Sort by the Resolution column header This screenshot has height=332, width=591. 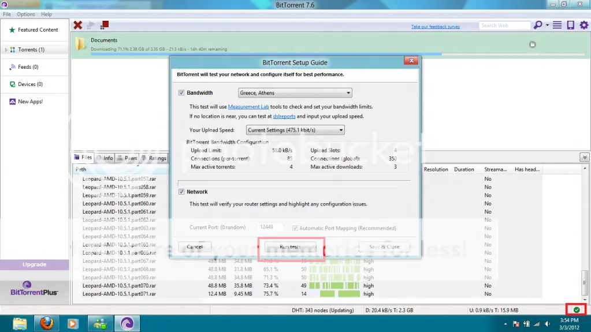[x=436, y=170]
